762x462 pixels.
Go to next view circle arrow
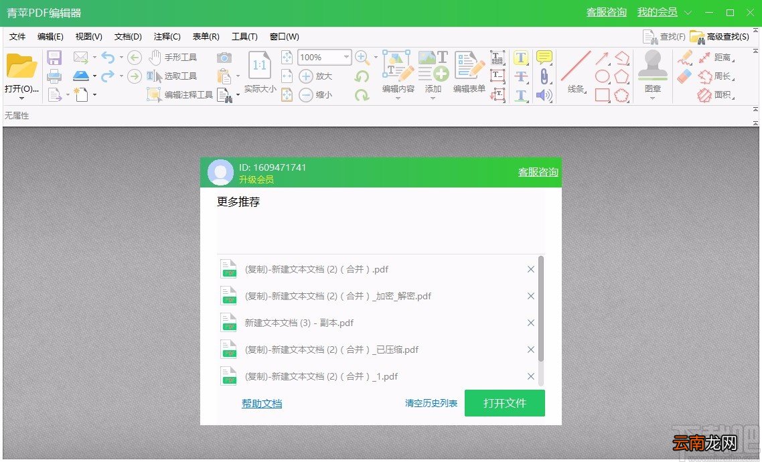tap(135, 76)
